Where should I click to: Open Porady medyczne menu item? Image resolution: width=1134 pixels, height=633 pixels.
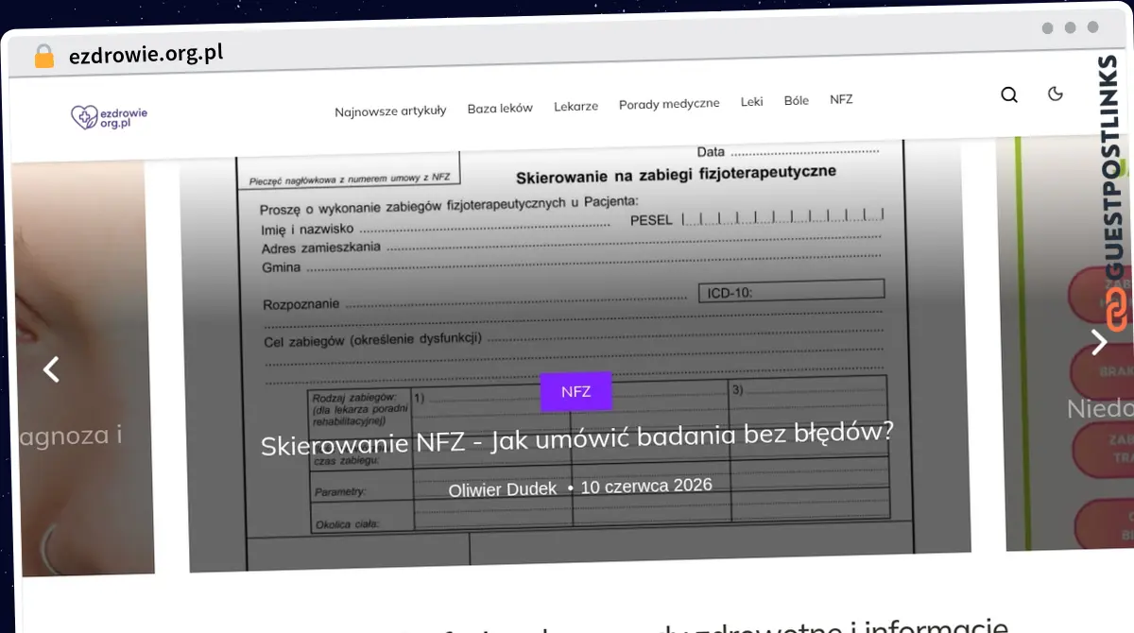(x=669, y=103)
